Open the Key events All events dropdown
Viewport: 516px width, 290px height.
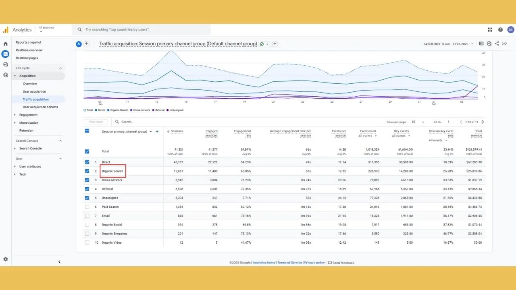tap(401, 136)
